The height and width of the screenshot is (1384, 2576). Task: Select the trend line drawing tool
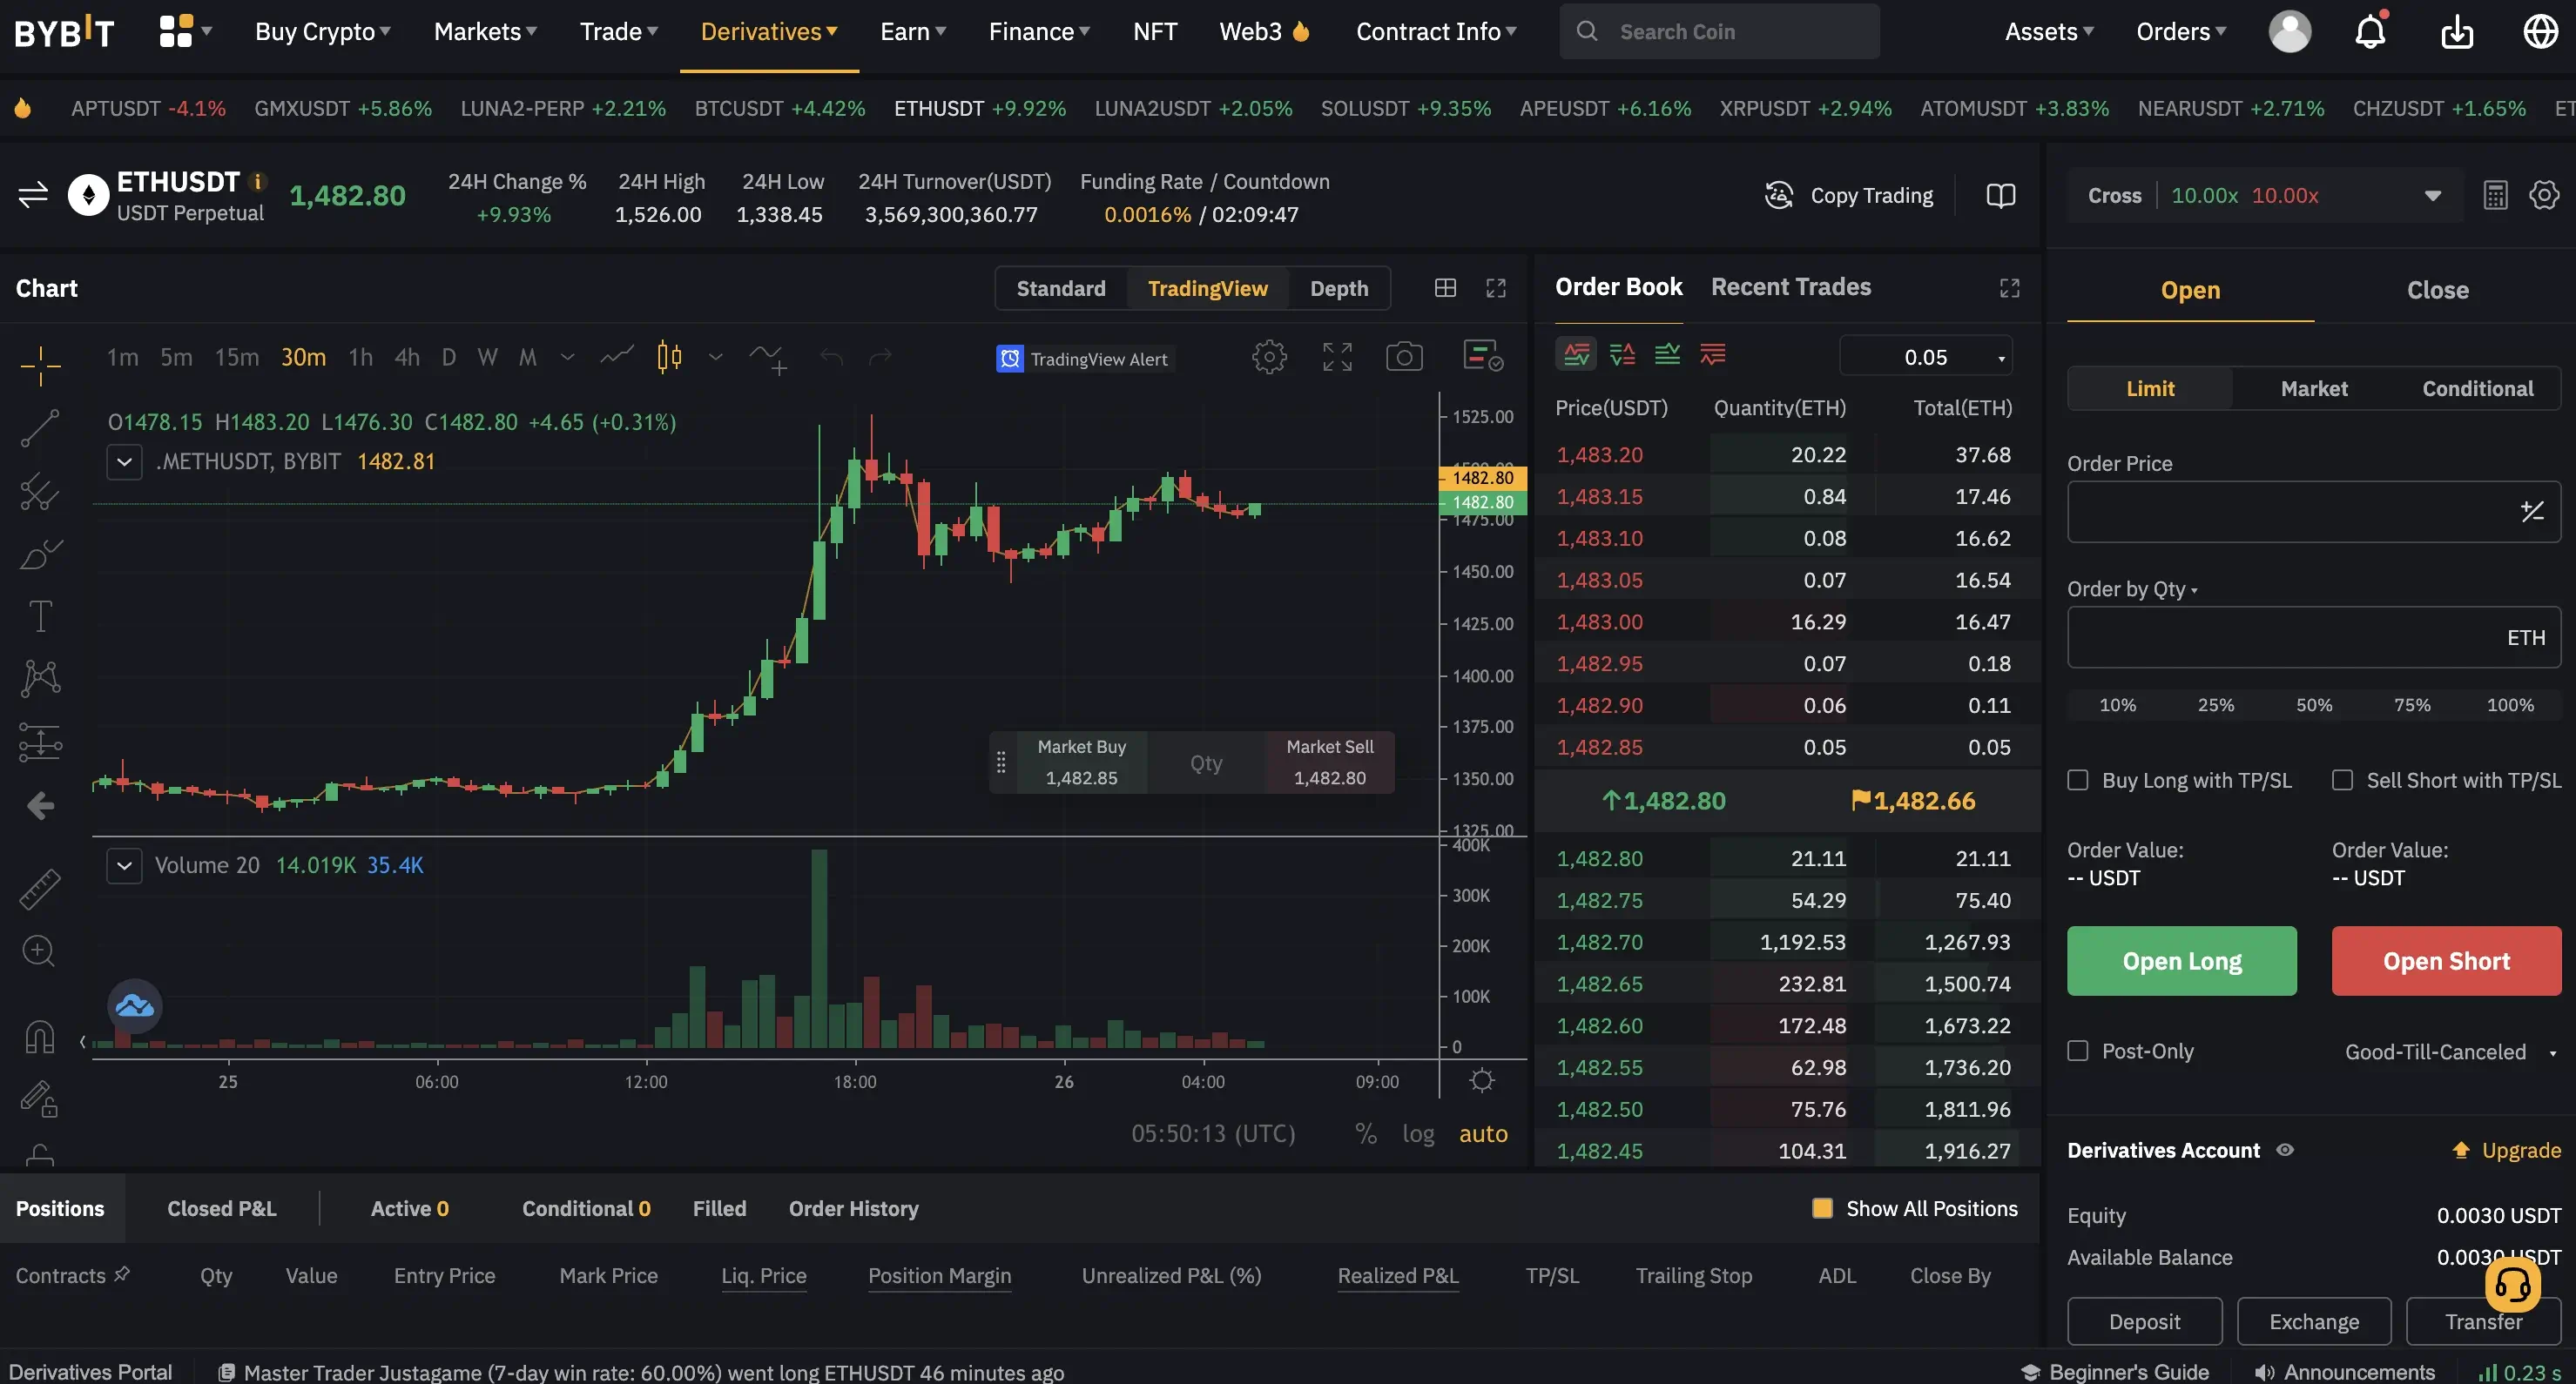coord(40,428)
